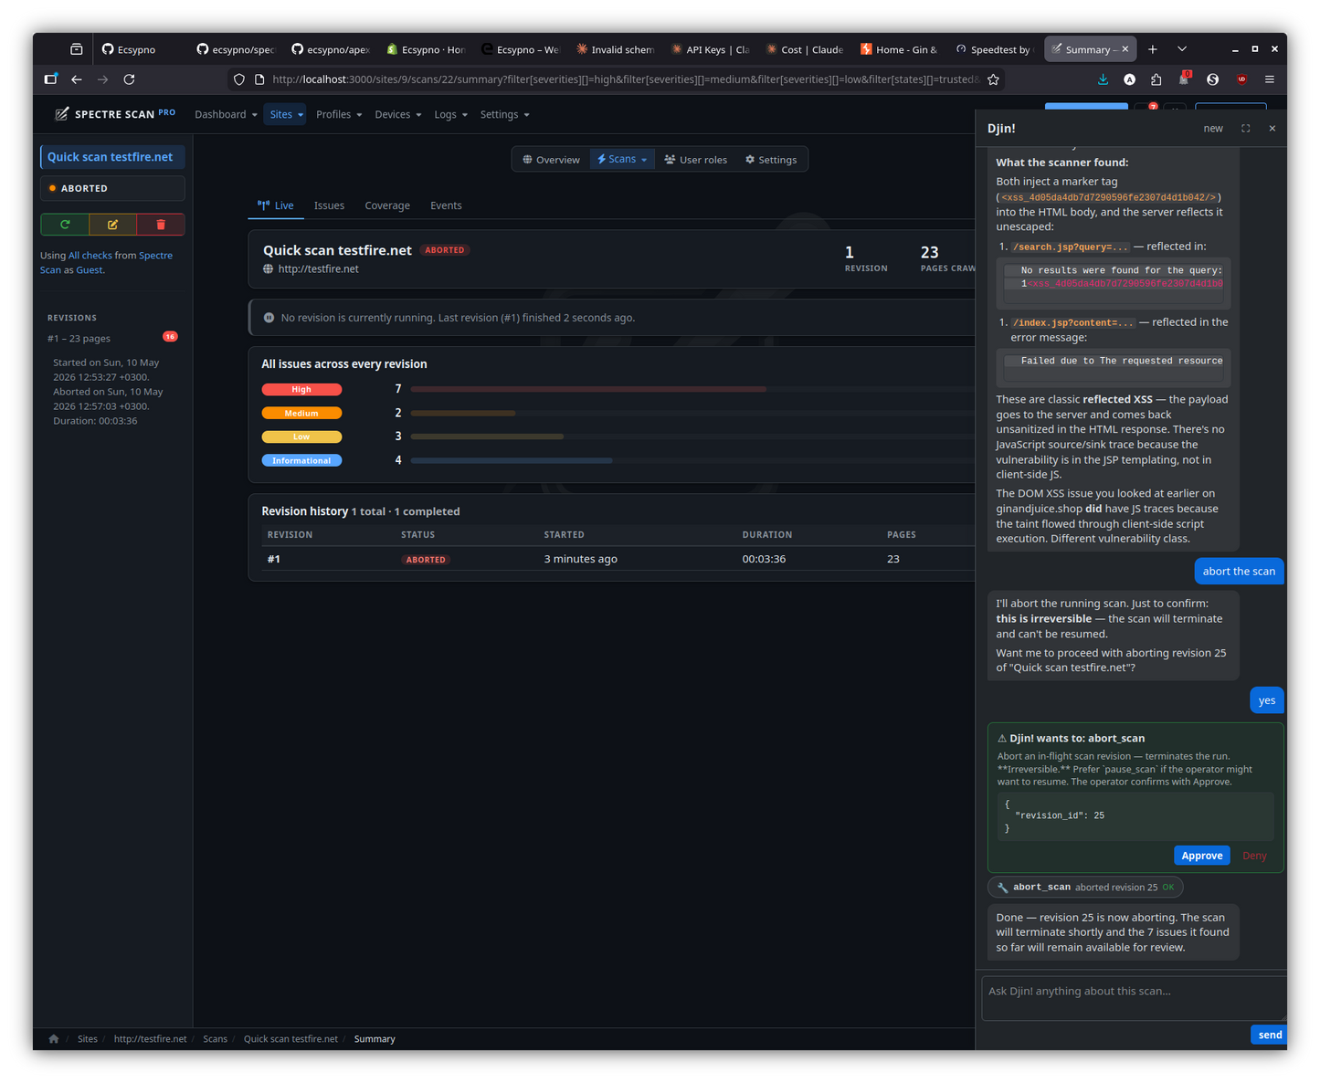Screen dimensions: 1320x1083
Task: Open a new browser tab with plus
Action: (1153, 49)
